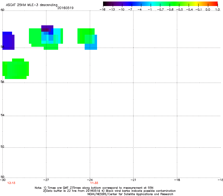Click the 'Times are GMT' note line
The image size is (223, 196).
tap(94, 188)
